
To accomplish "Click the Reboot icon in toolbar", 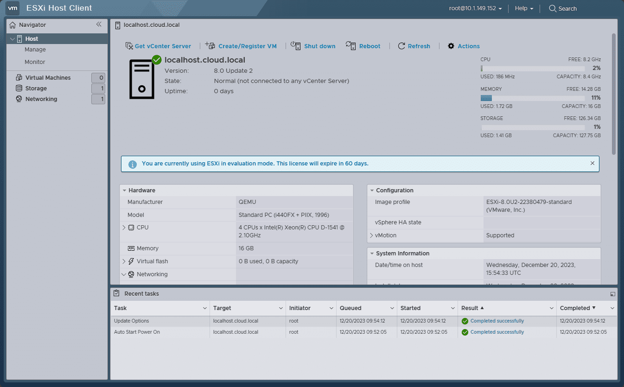I will [350, 45].
